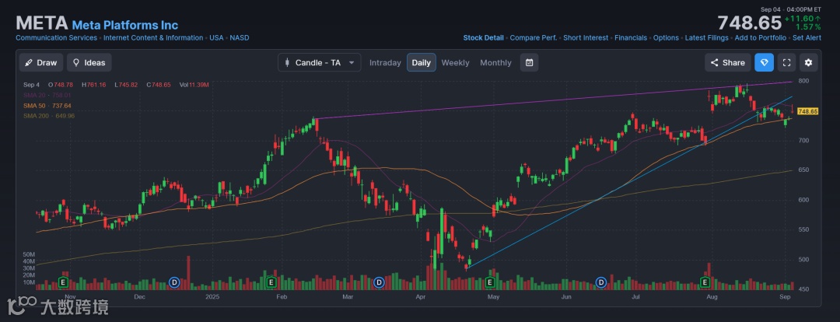The height and width of the screenshot is (322, 840).
Task: Open the Stock Detail link
Action: click(x=483, y=38)
